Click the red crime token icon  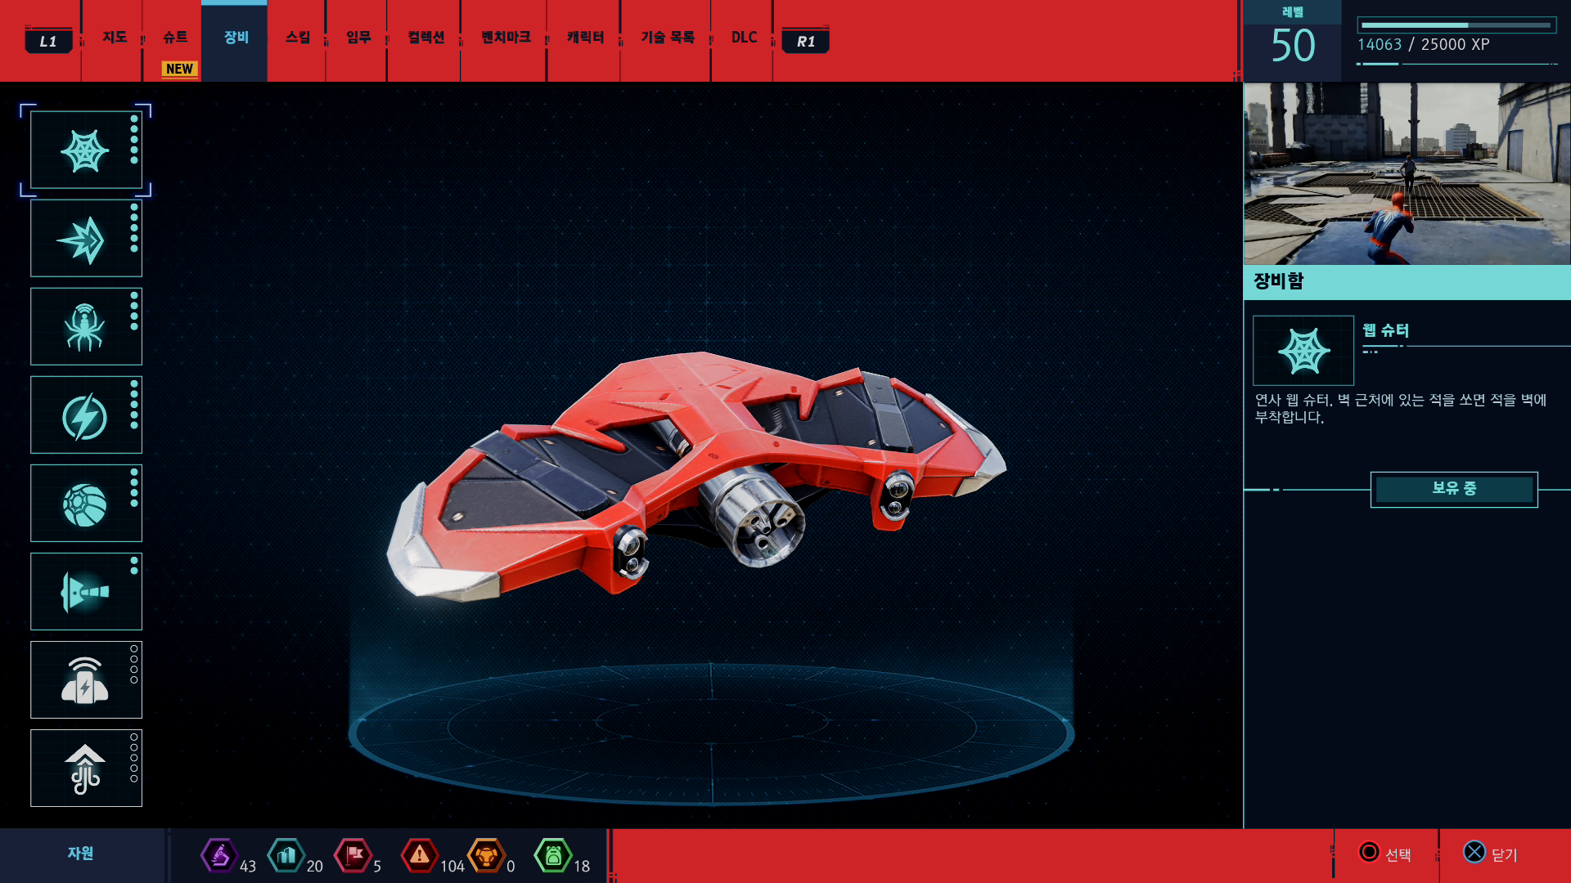(x=420, y=856)
